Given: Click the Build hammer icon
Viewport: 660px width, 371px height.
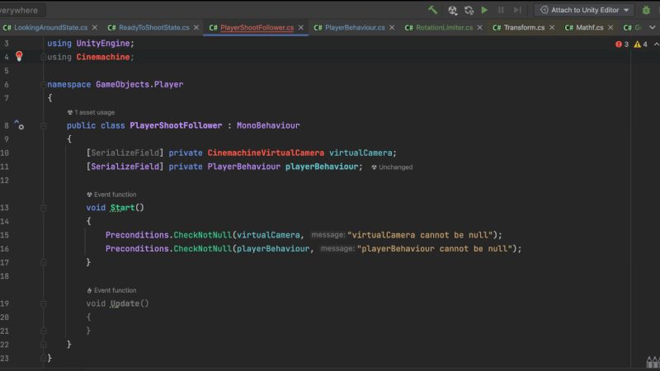Looking at the screenshot, I should 433,10.
